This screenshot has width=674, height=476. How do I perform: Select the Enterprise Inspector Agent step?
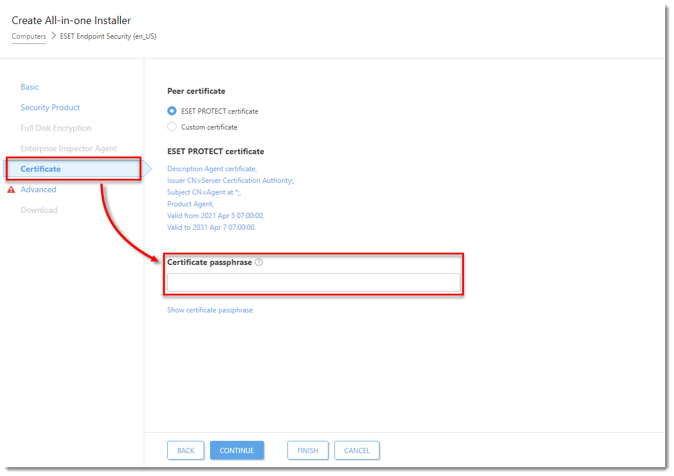tap(69, 148)
